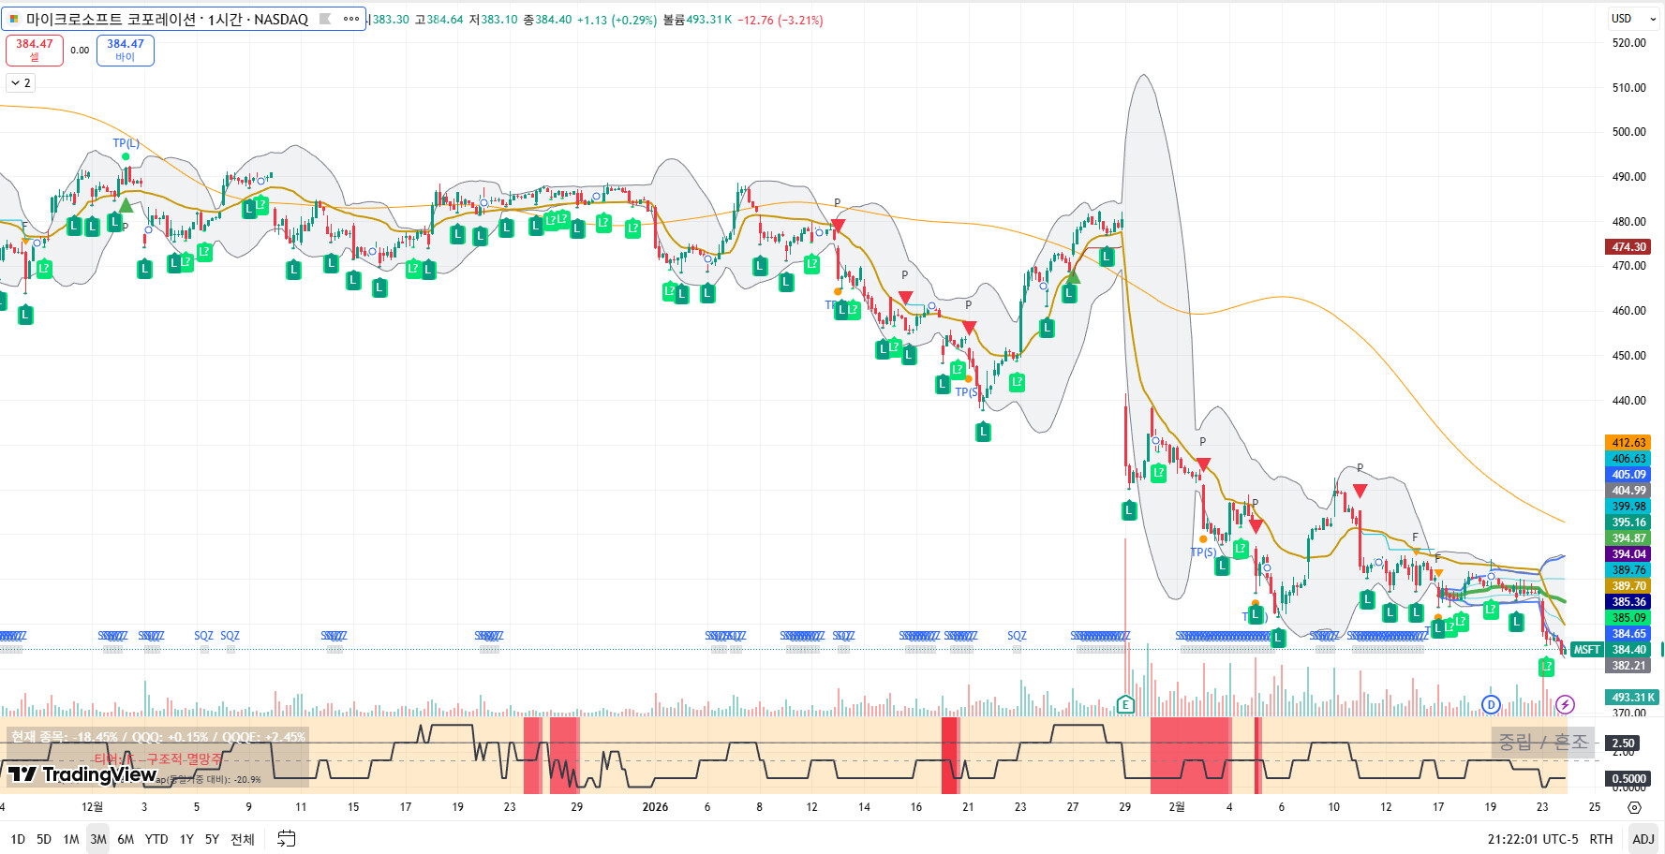This screenshot has width=1665, height=854.
Task: Click the change value +1.13 (+0.29%)
Action: pyautogui.click(x=617, y=20)
